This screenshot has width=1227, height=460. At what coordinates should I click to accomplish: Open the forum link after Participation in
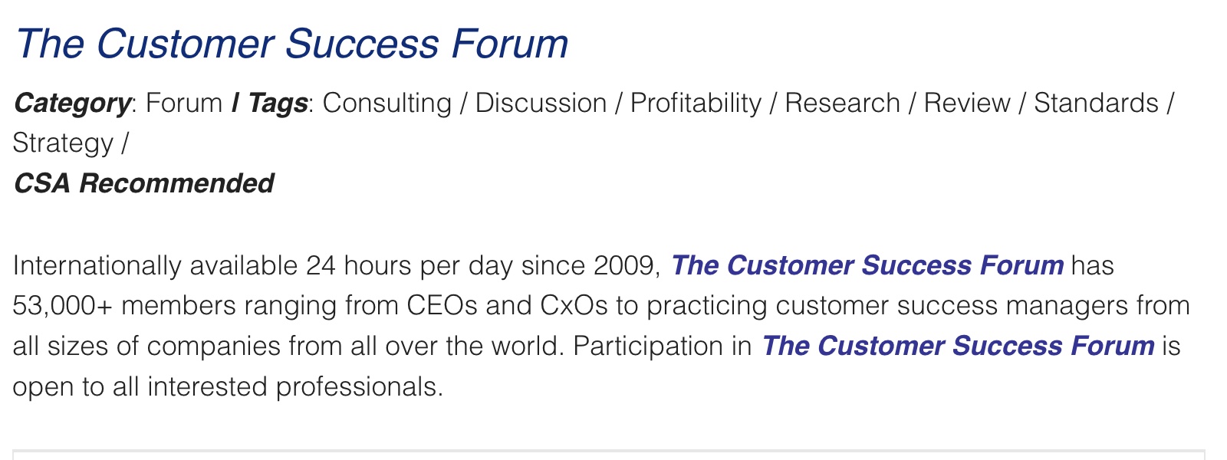[x=958, y=346]
